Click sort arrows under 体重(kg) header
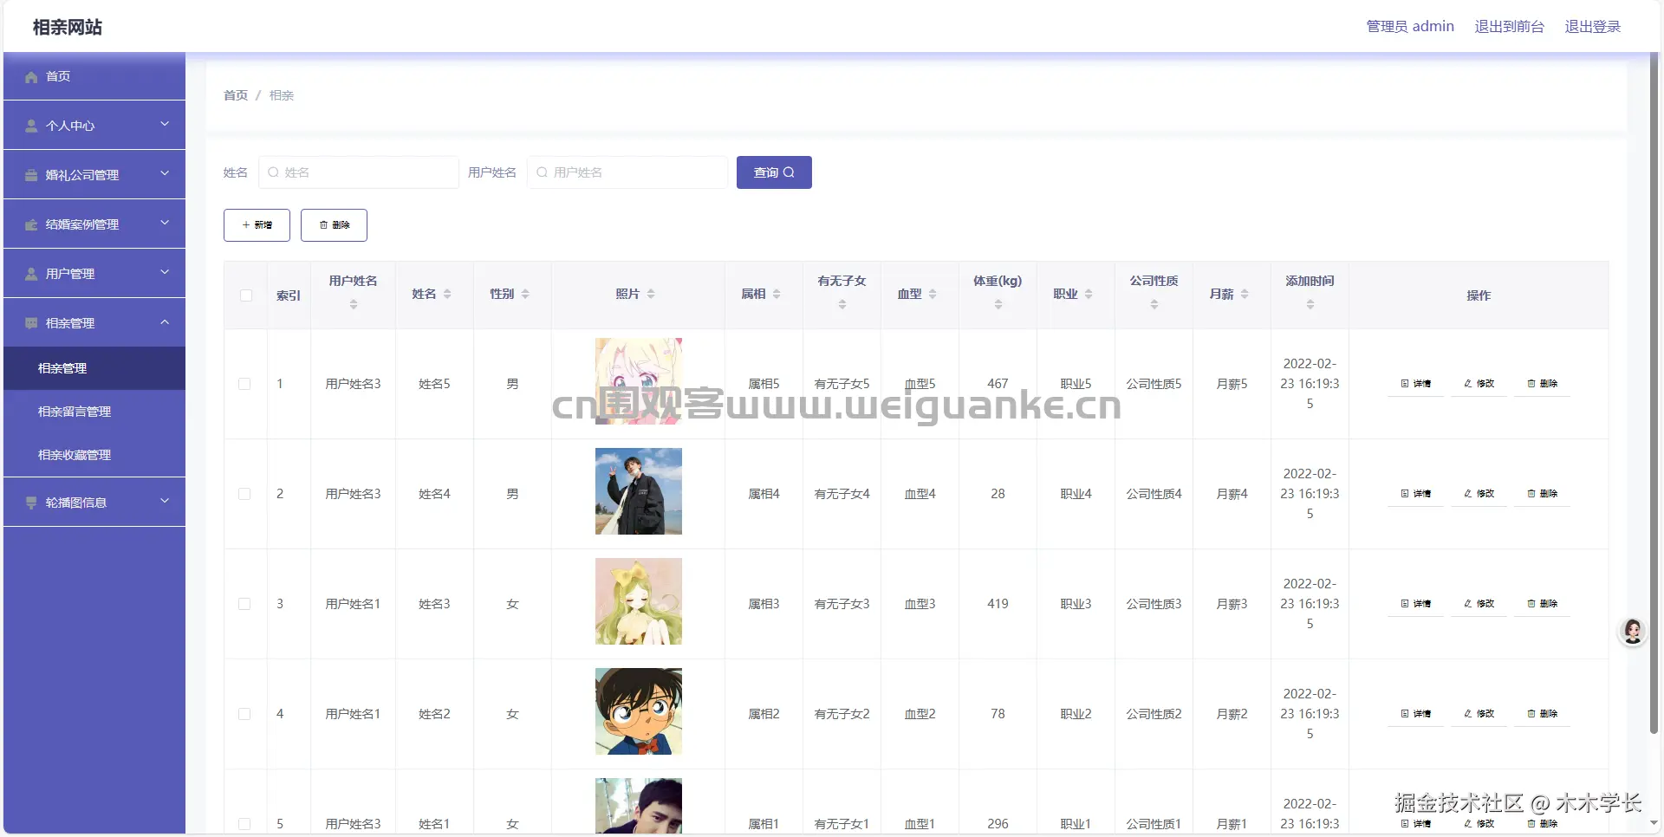 pos(998,304)
